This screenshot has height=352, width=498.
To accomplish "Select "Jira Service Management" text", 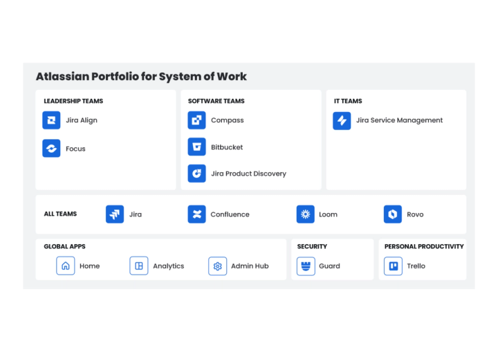I will click(x=399, y=120).
